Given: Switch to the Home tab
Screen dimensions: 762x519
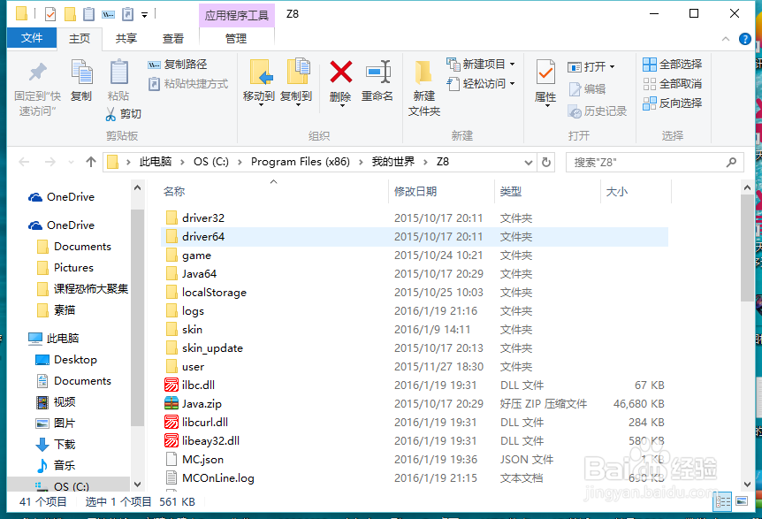Looking at the screenshot, I should point(80,38).
